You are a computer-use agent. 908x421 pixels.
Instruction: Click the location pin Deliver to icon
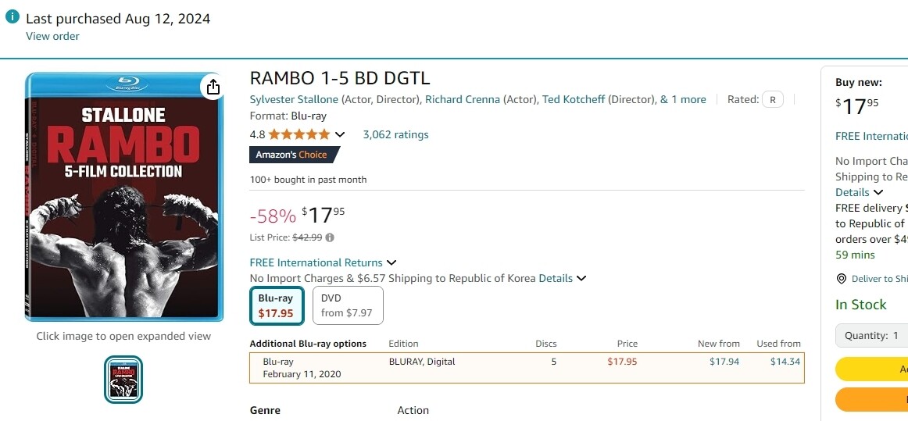[x=842, y=279]
